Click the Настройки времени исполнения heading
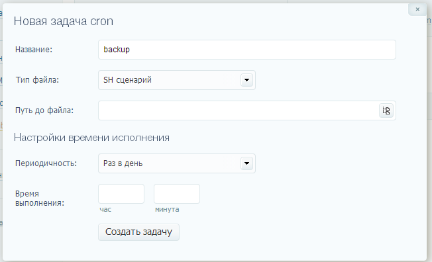The image size is (432, 262). pos(91,138)
